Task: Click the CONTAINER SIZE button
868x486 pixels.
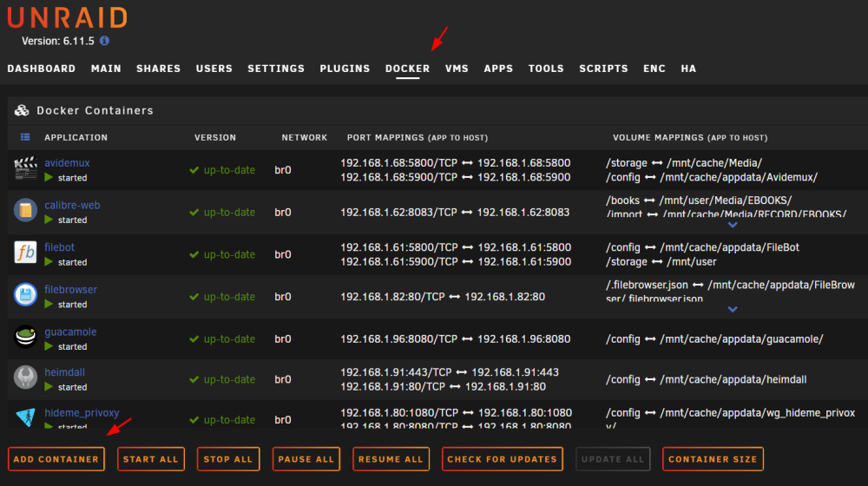Action: (x=713, y=459)
